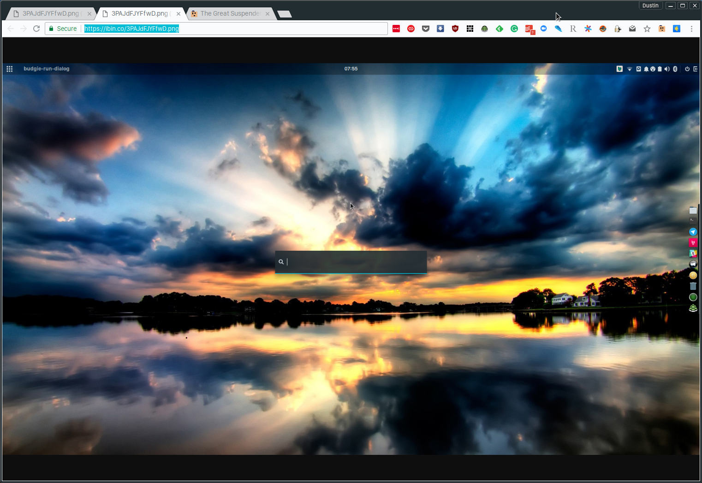Open Slack from the dock
The image size is (702, 483).
(x=693, y=253)
